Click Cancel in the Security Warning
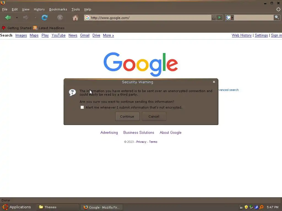The image size is (282, 211). click(x=154, y=116)
